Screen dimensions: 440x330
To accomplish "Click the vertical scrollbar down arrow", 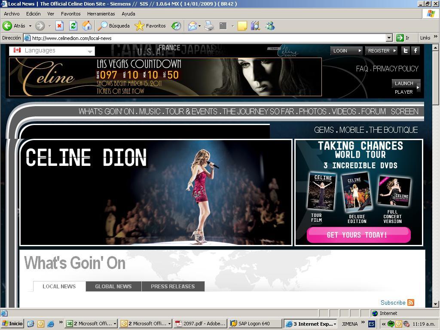I will click(x=436, y=304).
